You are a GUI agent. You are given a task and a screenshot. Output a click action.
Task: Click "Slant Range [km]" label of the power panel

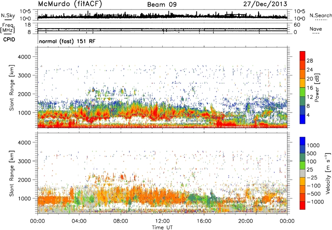(x=12, y=88)
